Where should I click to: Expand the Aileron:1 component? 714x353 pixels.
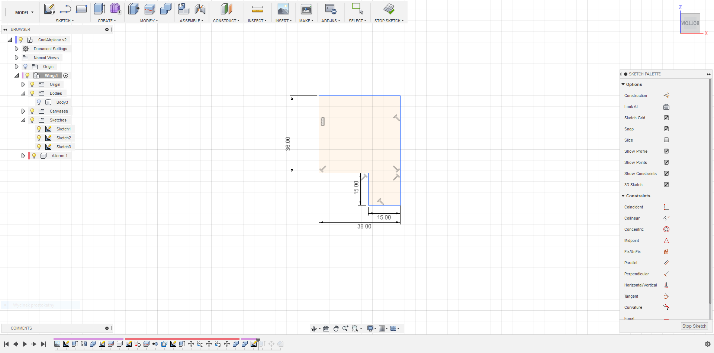(x=23, y=156)
